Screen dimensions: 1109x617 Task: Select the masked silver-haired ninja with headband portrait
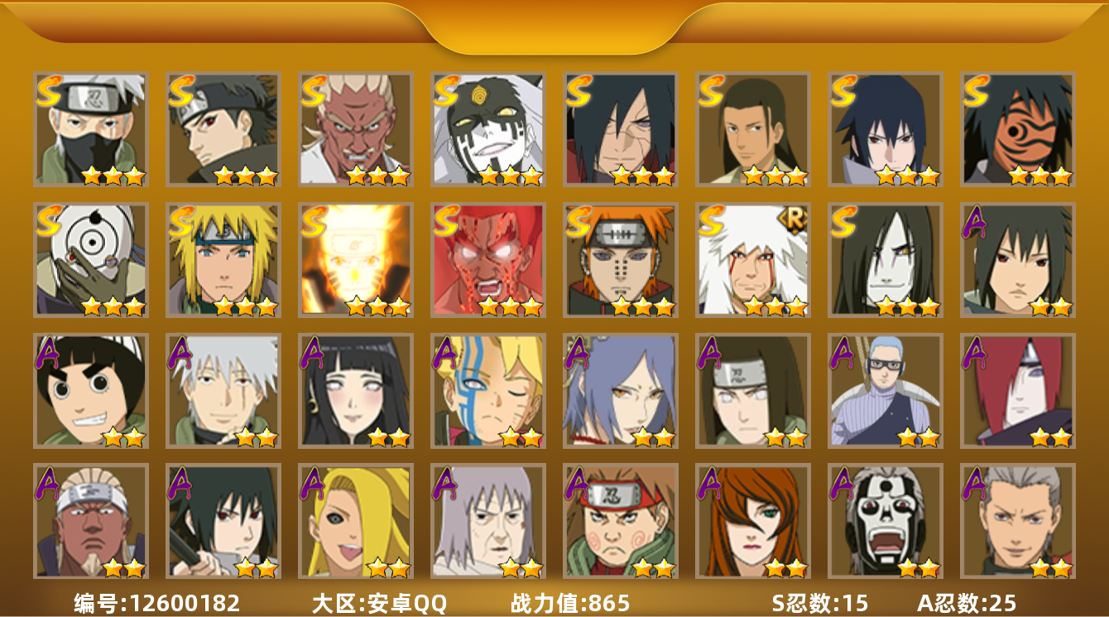point(91,128)
